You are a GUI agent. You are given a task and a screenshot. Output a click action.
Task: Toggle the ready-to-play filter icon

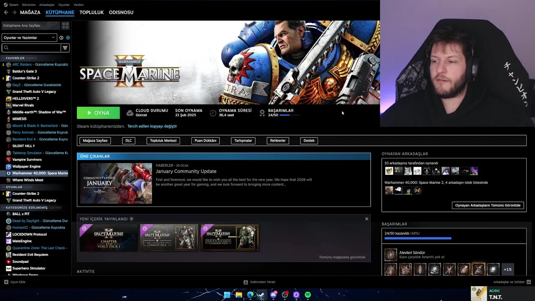tap(68, 38)
